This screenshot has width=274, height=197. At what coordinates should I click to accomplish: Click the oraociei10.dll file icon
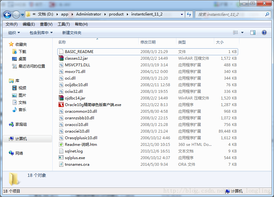point(61,131)
